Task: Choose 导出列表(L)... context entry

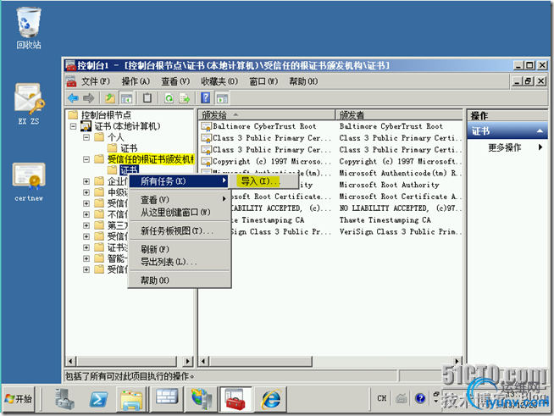Action: click(179, 262)
